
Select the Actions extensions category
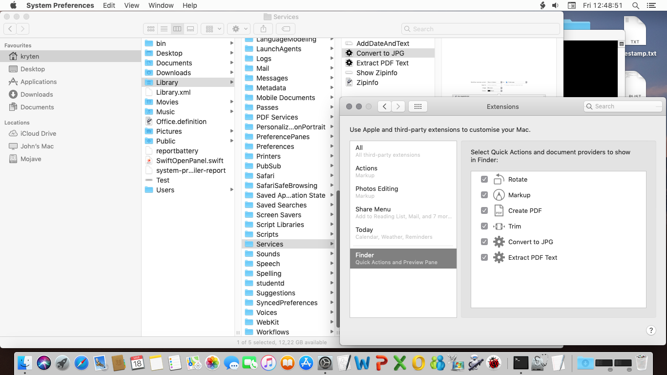[x=403, y=171]
